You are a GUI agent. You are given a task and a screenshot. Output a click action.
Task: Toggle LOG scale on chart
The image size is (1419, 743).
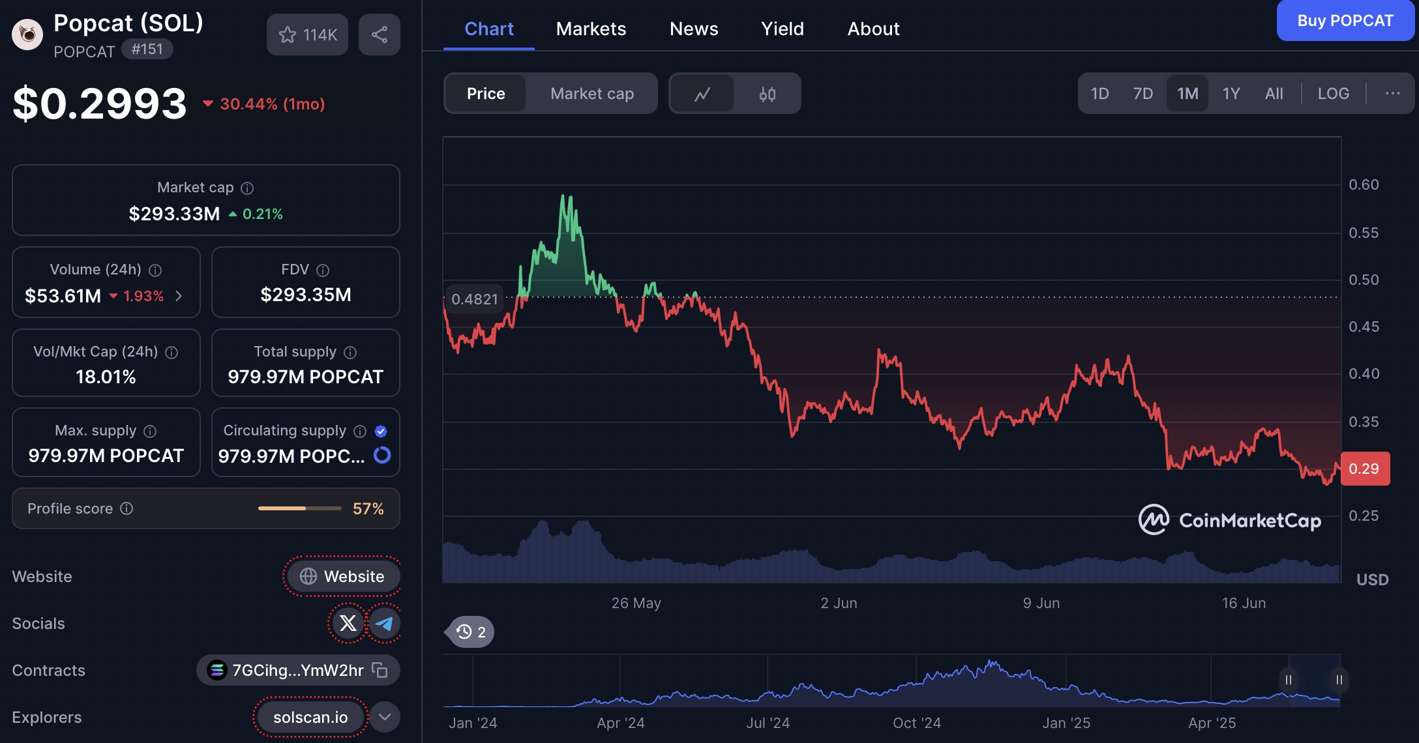1334,94
